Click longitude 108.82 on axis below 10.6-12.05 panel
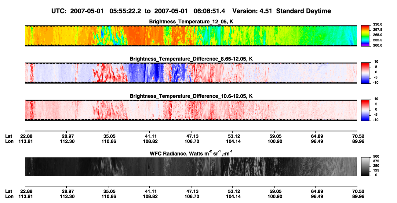Screen dimensions: 397x203 (150, 141)
